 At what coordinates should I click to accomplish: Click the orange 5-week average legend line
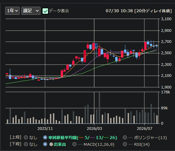[81, 138]
